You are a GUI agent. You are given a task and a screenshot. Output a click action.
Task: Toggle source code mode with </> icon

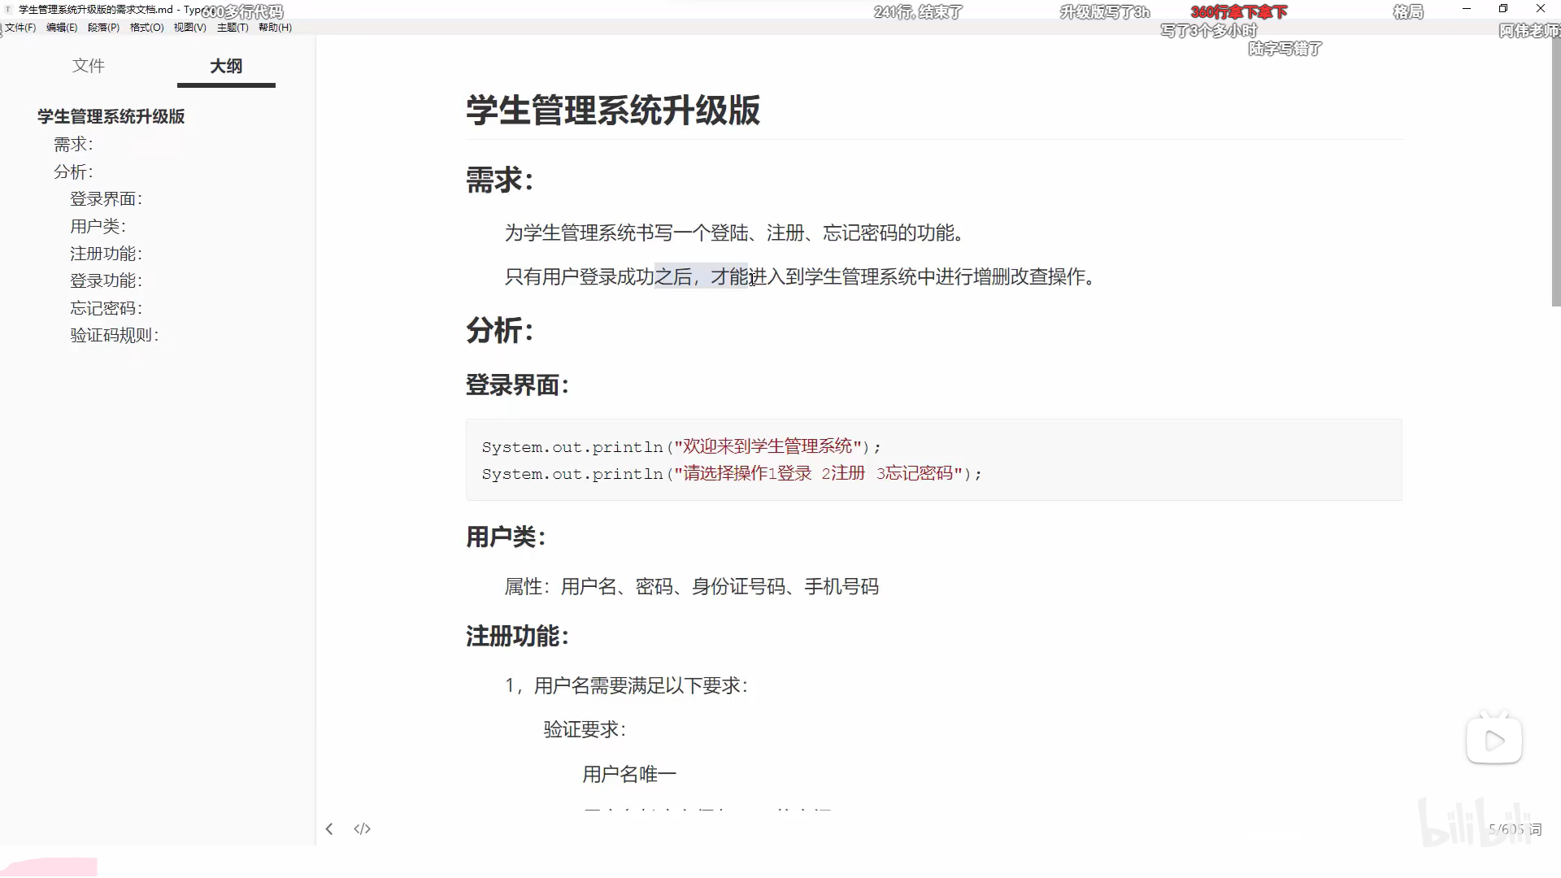363,828
